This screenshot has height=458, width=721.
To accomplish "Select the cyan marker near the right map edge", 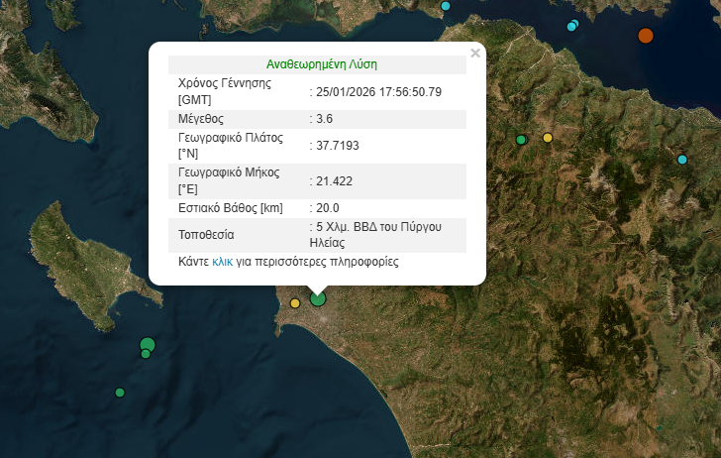I will pos(682,160).
